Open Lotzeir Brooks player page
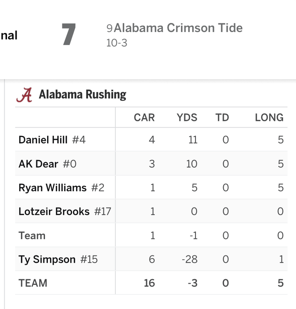 pyautogui.click(x=54, y=212)
